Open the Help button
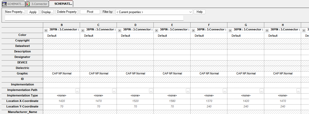The image size is (309, 114). [200, 12]
